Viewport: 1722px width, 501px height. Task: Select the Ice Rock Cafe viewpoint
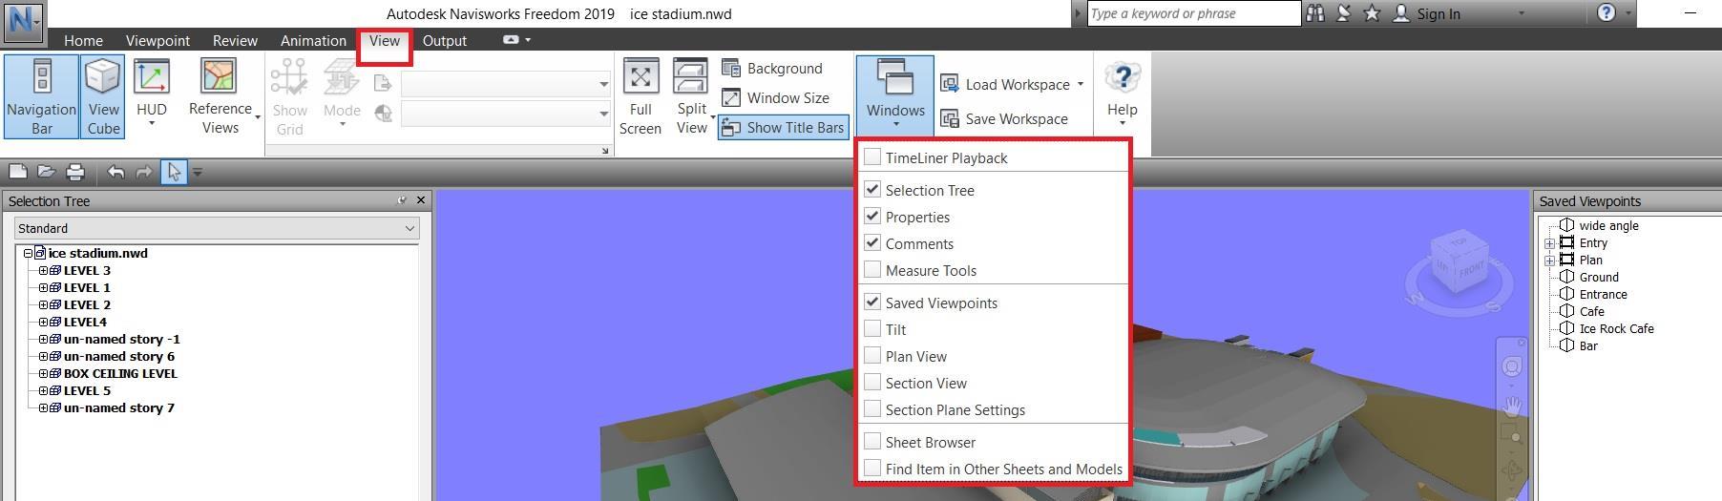(x=1616, y=329)
